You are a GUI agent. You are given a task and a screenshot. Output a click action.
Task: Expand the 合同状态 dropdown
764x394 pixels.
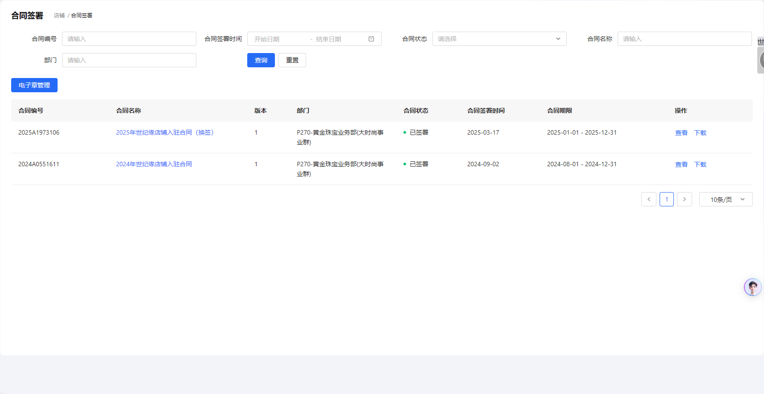point(499,39)
